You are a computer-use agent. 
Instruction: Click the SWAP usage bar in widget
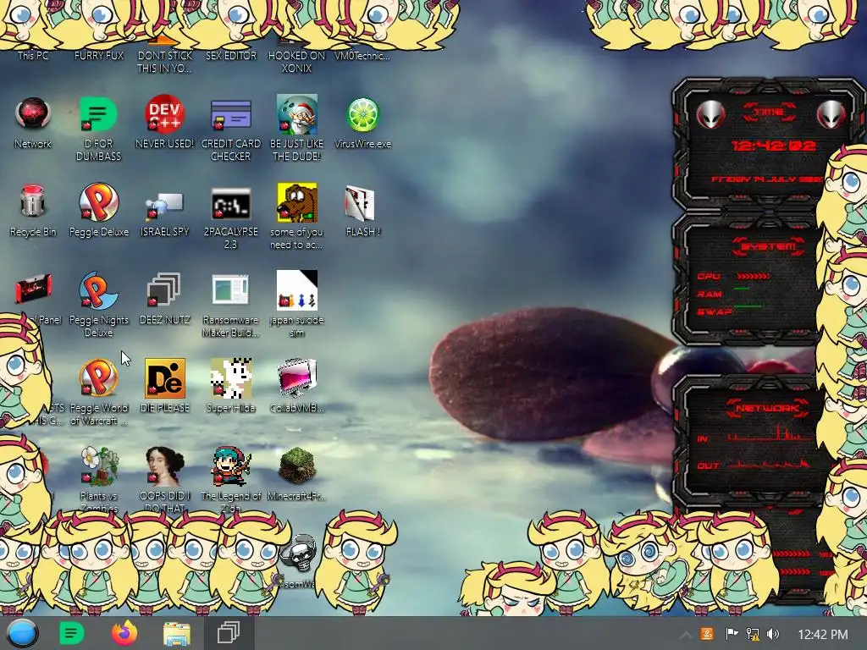click(748, 306)
